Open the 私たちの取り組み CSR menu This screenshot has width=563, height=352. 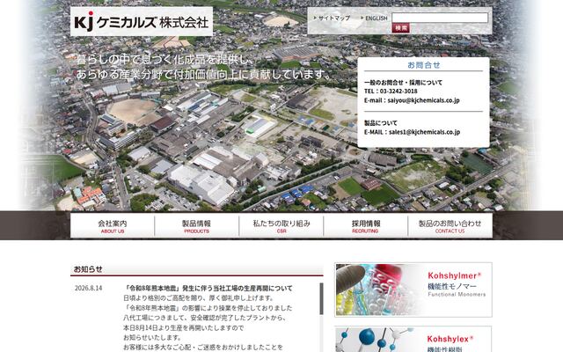click(281, 226)
